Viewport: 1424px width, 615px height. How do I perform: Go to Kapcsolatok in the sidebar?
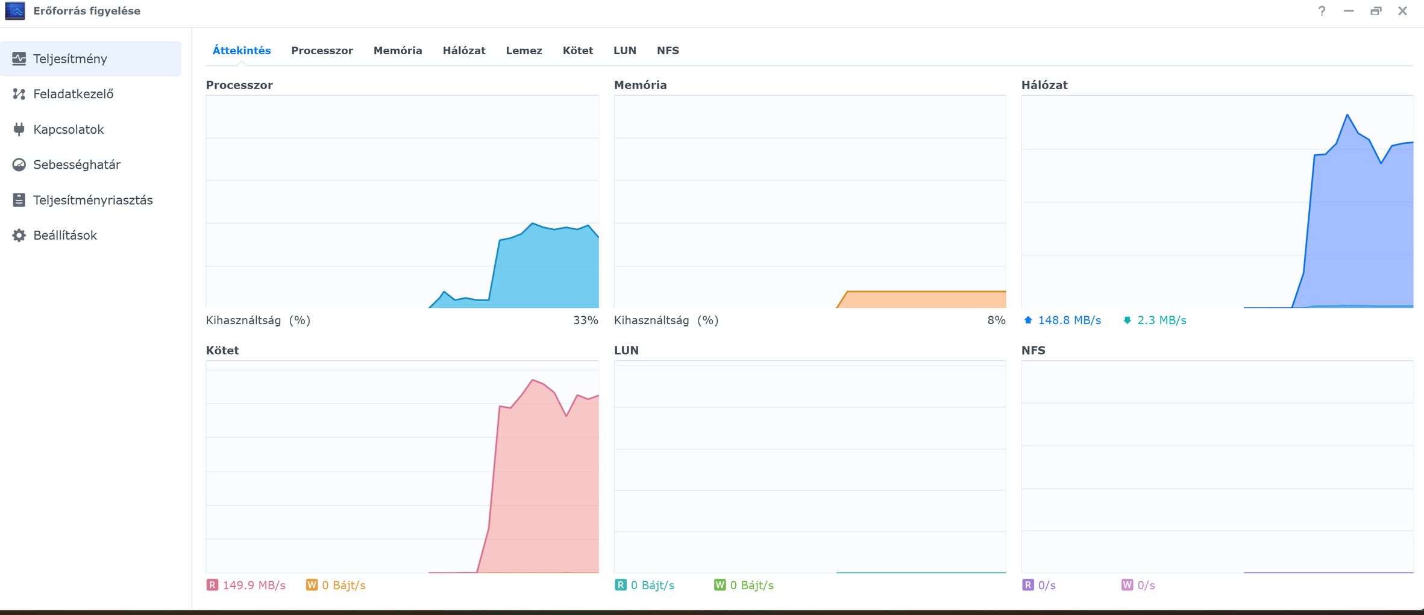click(x=90, y=130)
